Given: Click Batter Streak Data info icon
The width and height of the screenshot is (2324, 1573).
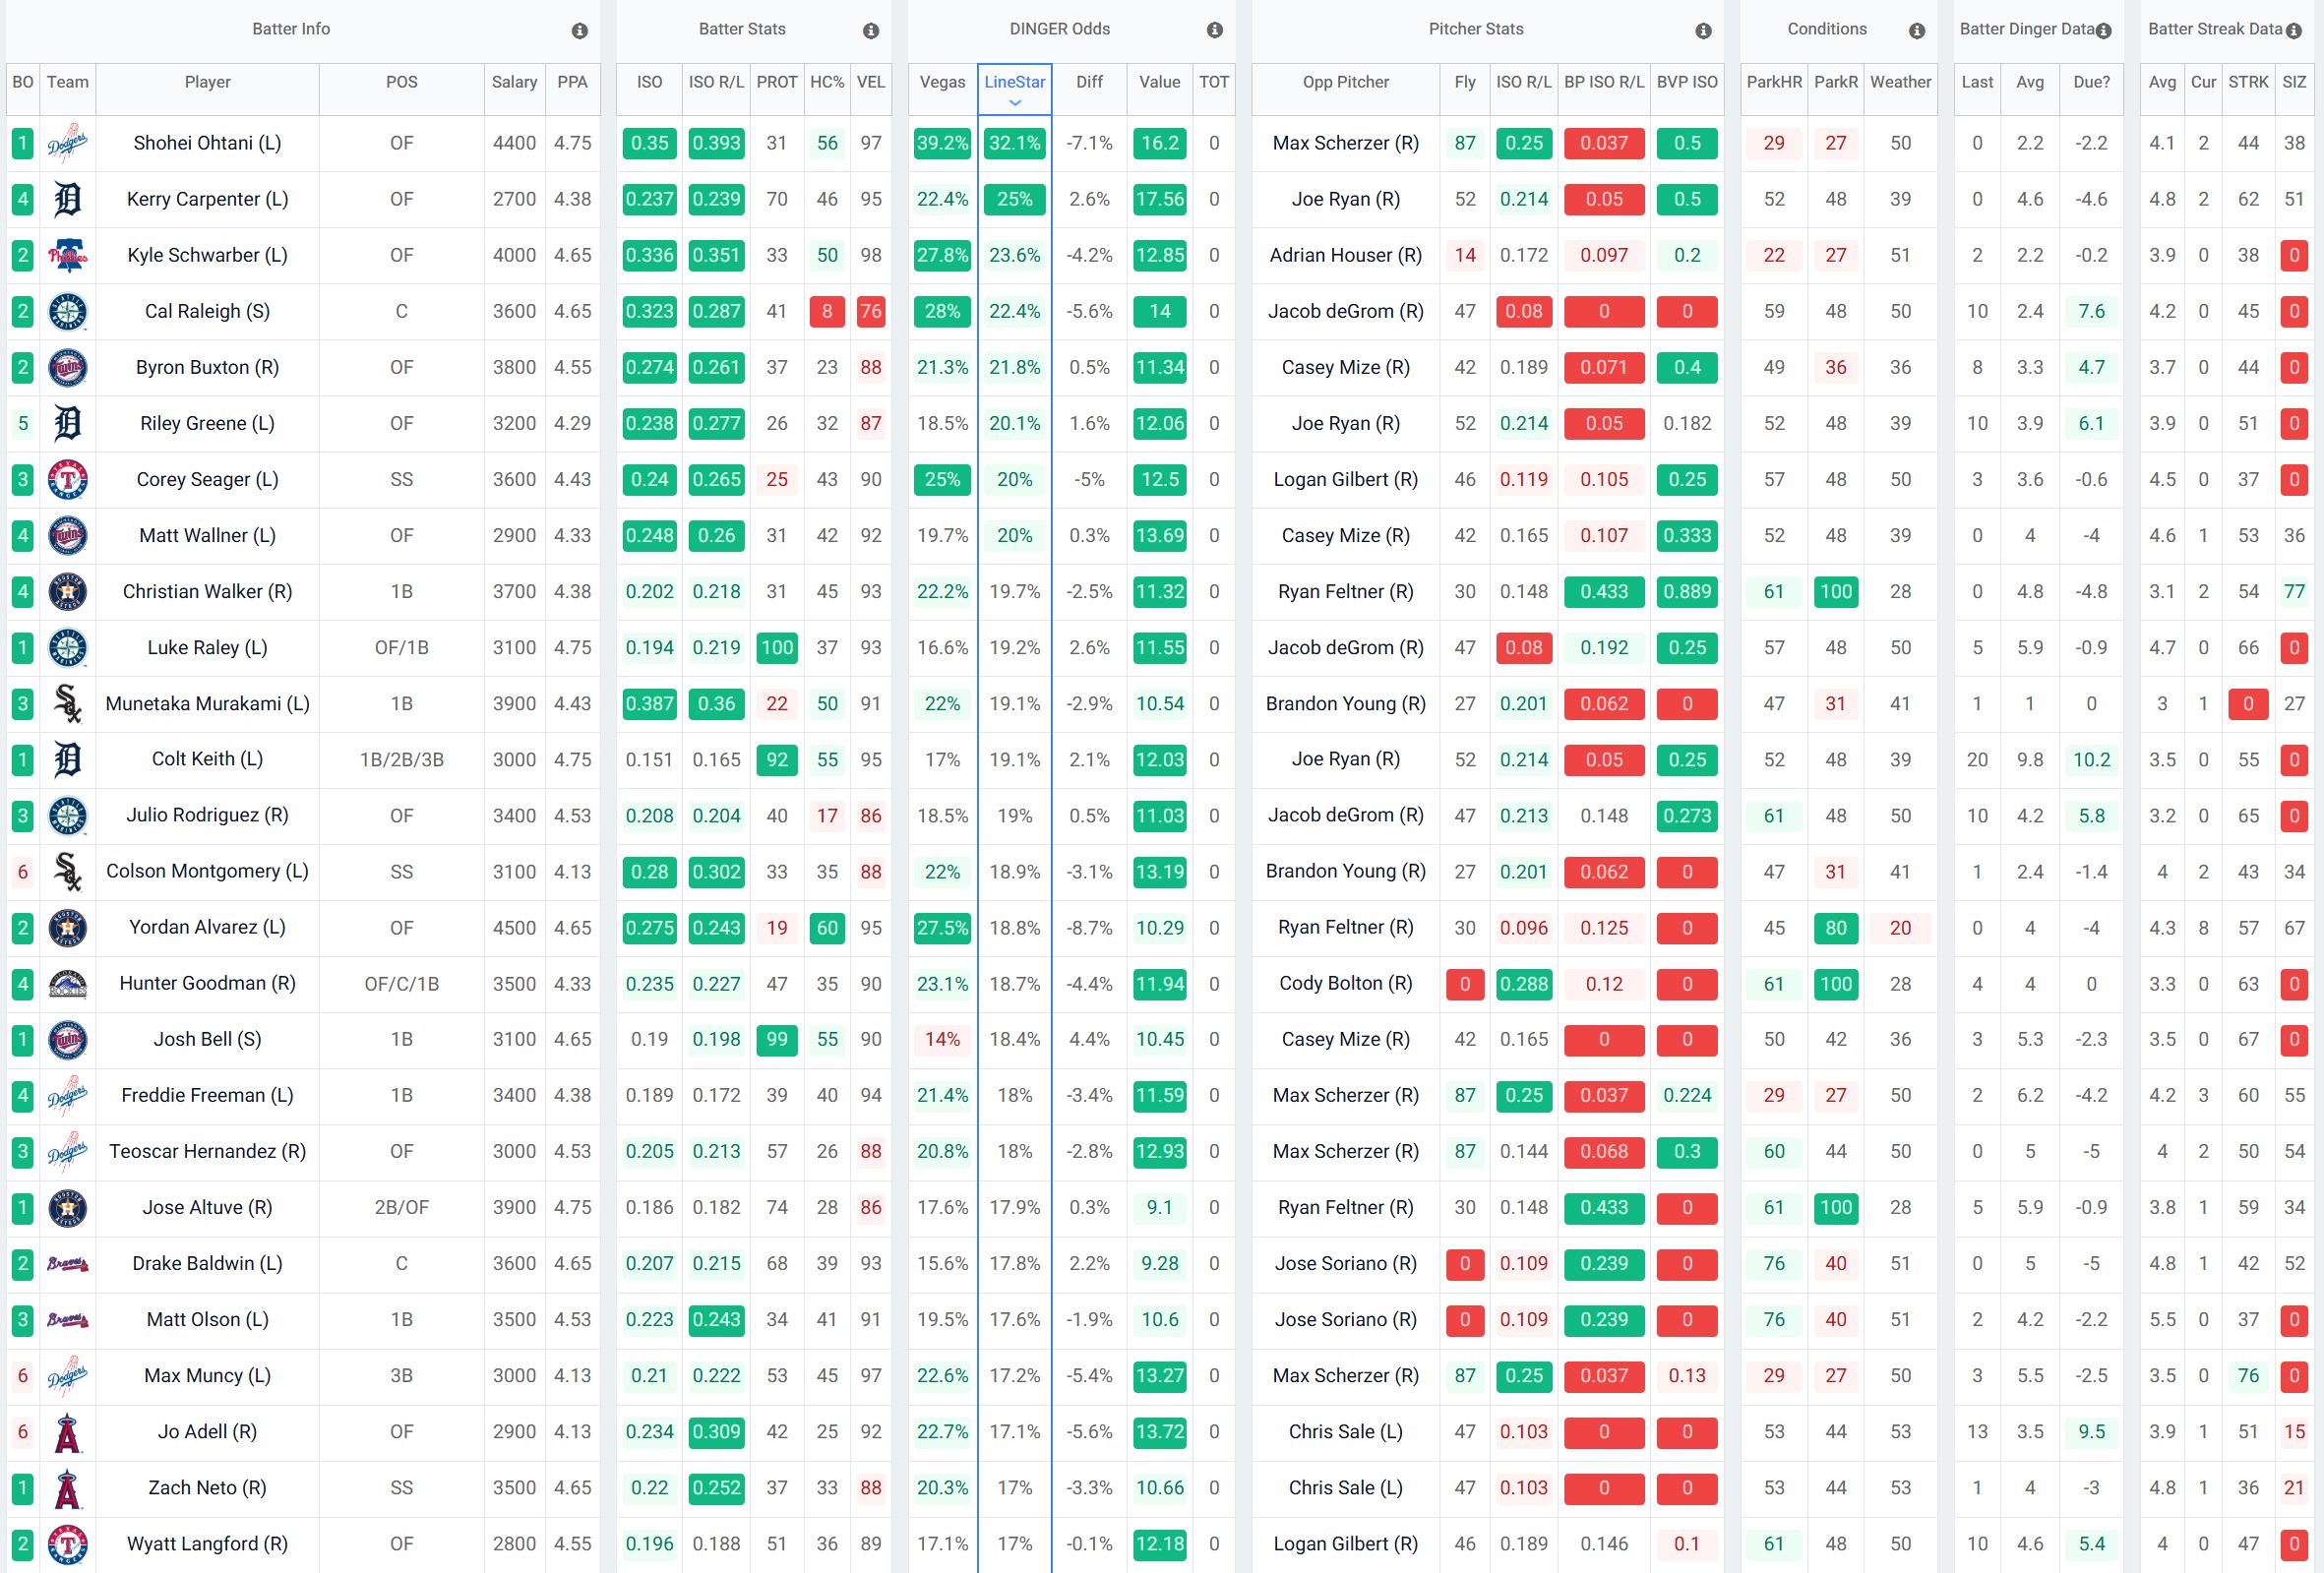Looking at the screenshot, I should pyautogui.click(x=2294, y=31).
